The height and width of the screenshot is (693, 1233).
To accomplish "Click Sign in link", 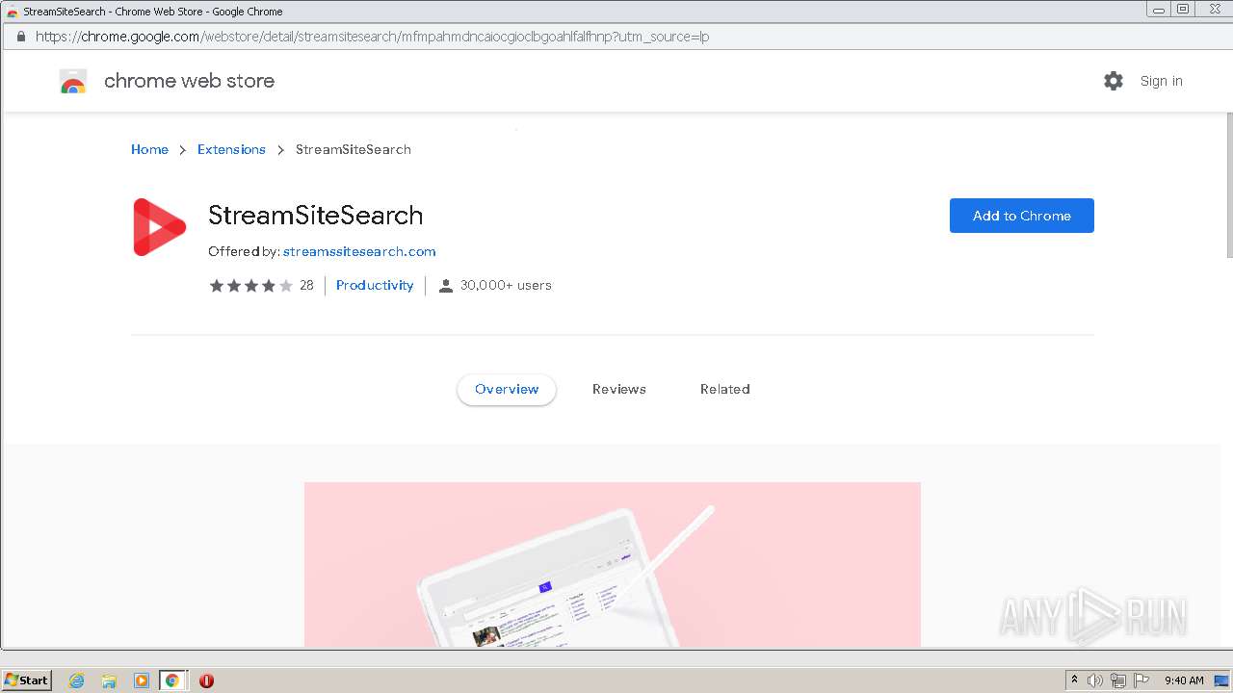I will (x=1161, y=81).
